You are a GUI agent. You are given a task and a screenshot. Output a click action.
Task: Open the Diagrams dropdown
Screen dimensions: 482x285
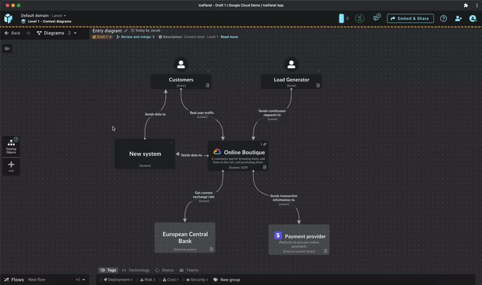[x=57, y=33]
